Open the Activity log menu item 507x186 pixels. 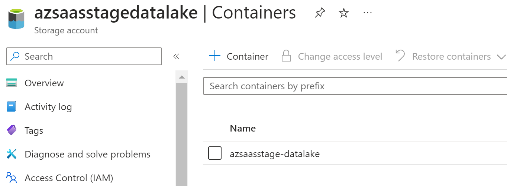pos(48,107)
